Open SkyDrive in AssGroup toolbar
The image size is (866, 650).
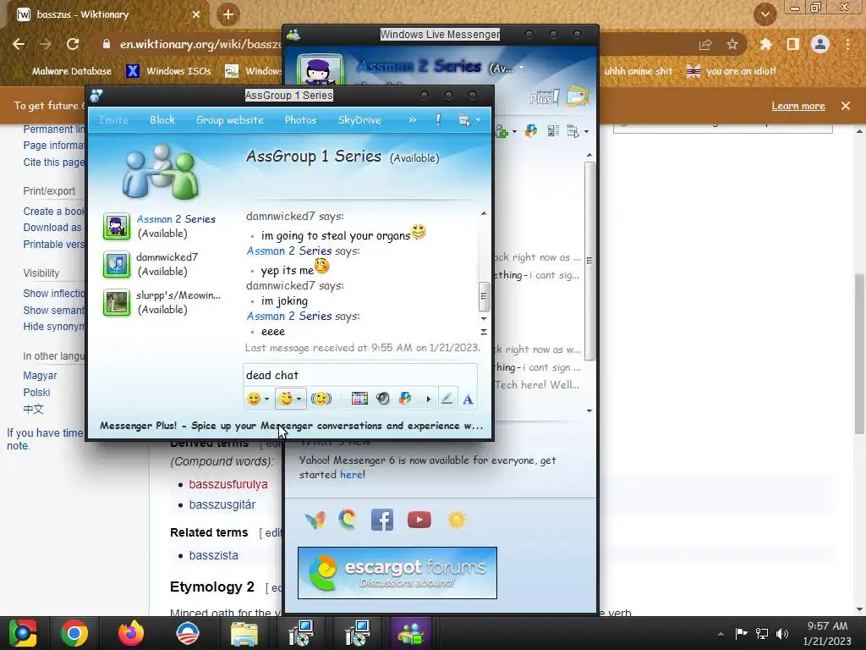(359, 120)
